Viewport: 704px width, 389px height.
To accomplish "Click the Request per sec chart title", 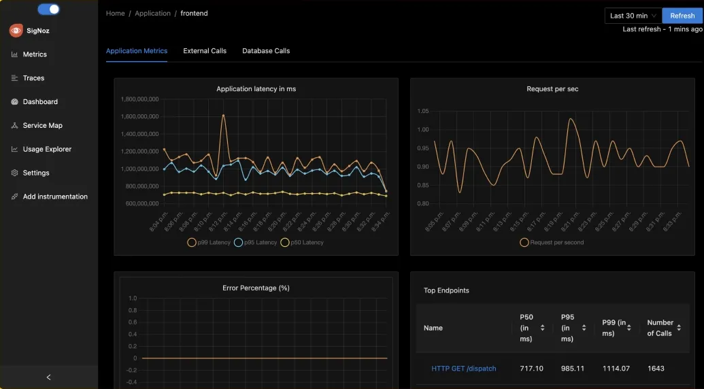I will point(552,89).
